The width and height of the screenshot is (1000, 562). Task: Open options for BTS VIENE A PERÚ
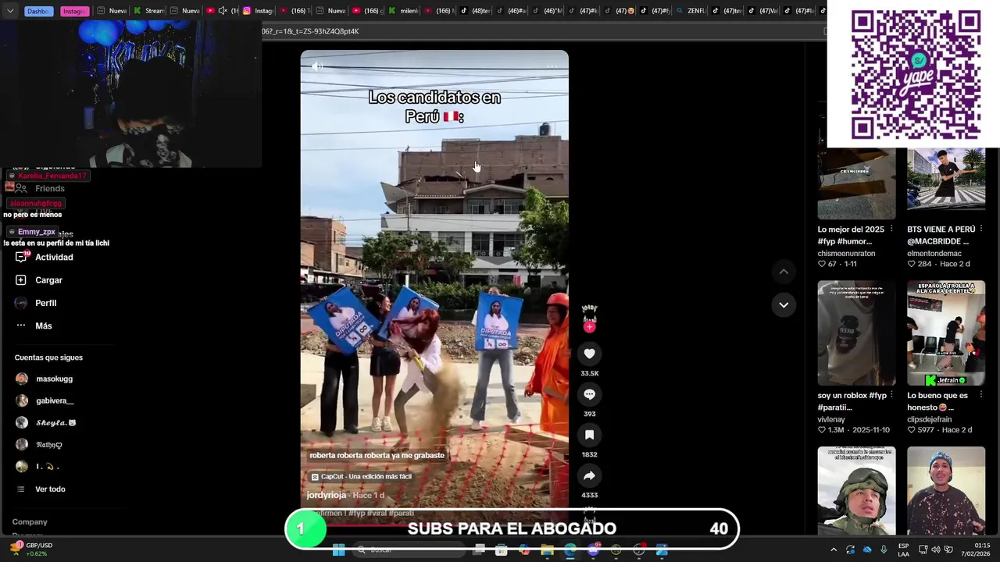tap(981, 229)
